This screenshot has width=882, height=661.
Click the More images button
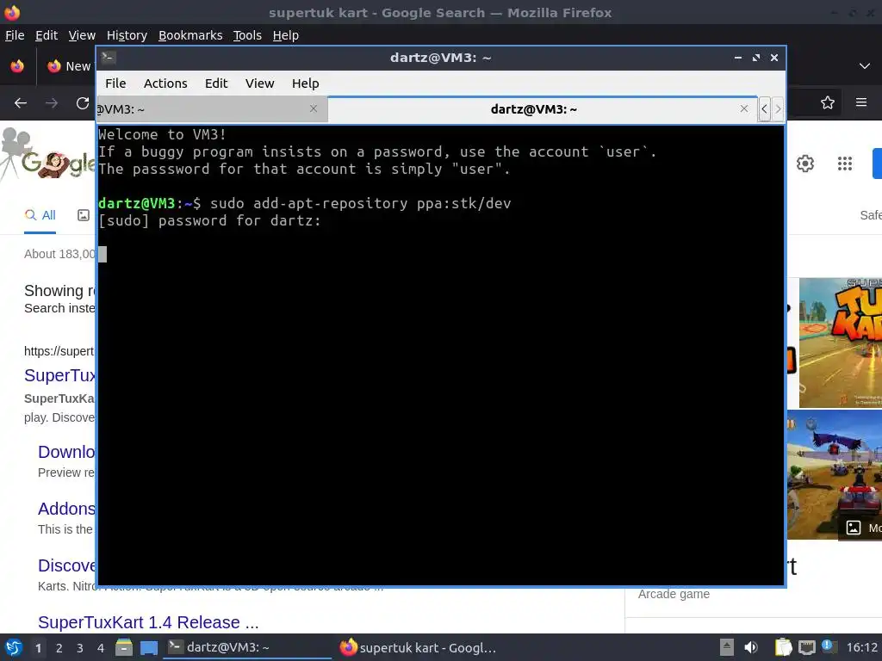861,528
